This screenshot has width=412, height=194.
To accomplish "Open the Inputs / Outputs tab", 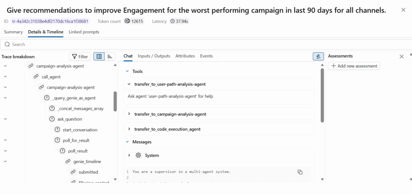I will tap(154, 56).
